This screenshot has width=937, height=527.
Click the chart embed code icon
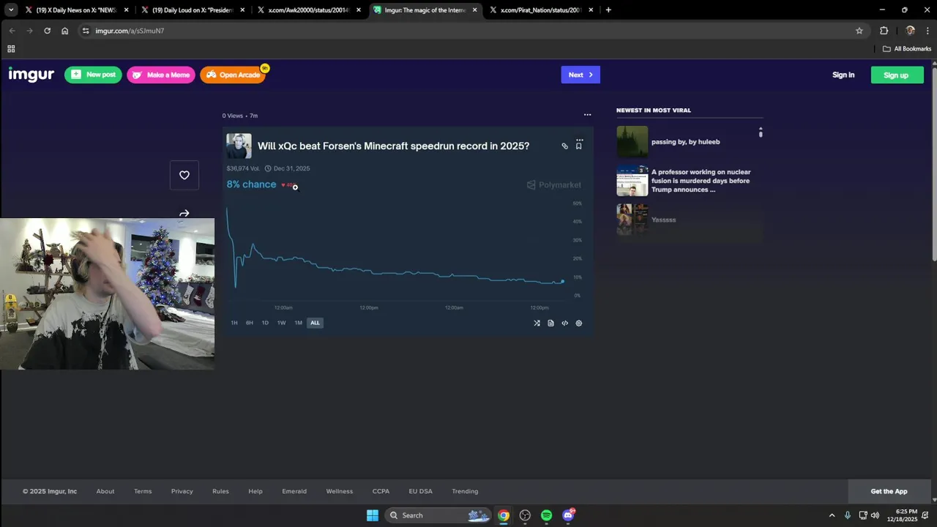[x=564, y=323]
